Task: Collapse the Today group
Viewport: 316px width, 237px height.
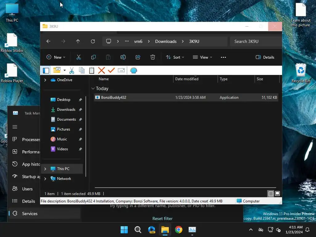Action: 93,89
